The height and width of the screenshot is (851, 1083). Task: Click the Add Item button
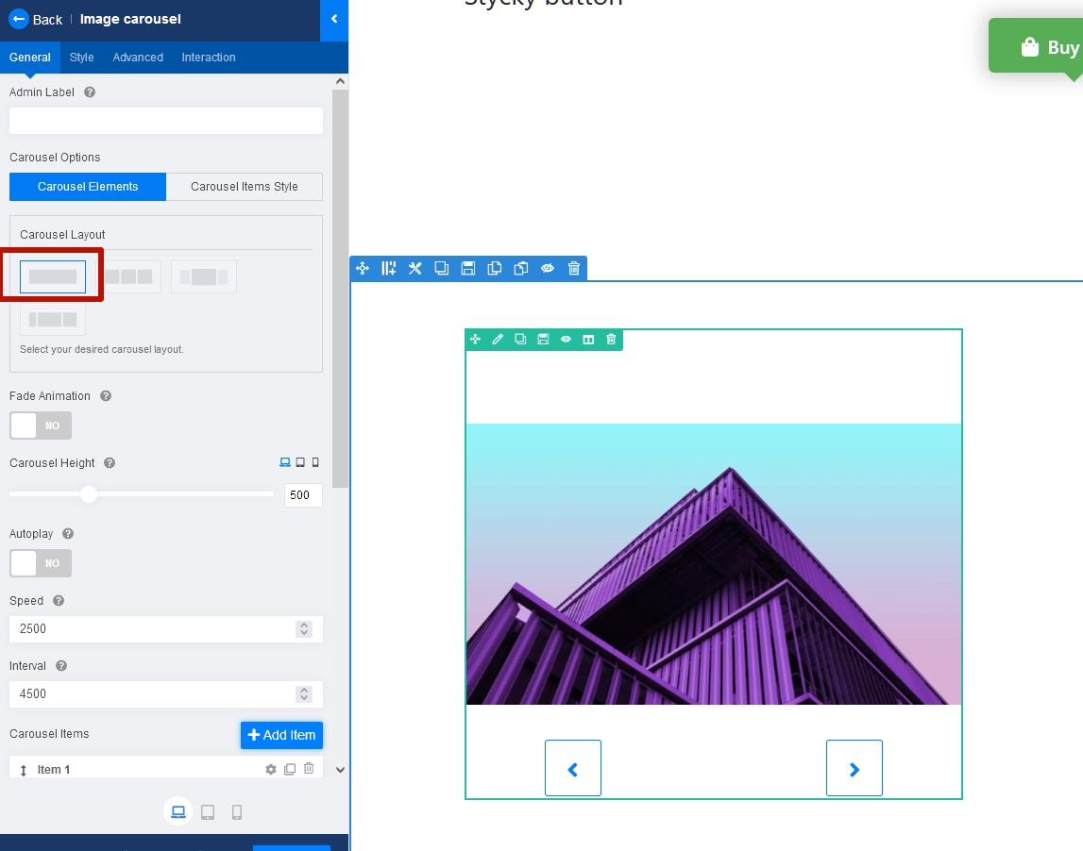[x=281, y=735]
